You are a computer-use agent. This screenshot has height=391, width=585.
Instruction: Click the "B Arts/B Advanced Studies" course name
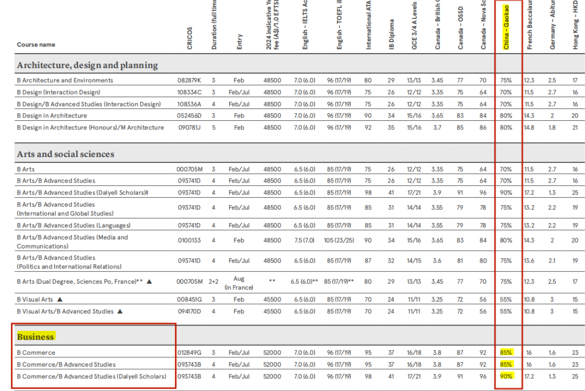[x=56, y=181]
